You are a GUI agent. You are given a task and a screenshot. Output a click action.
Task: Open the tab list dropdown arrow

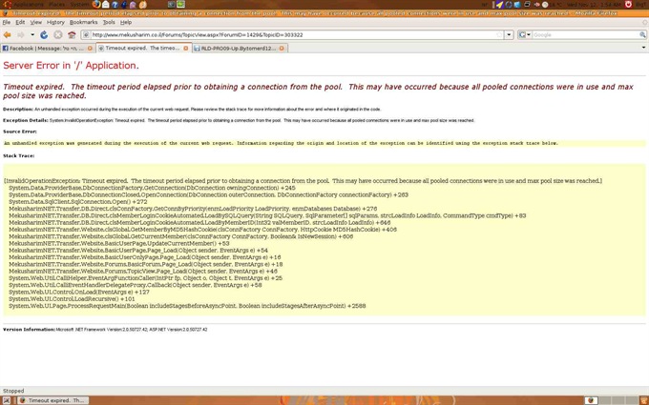click(x=643, y=48)
